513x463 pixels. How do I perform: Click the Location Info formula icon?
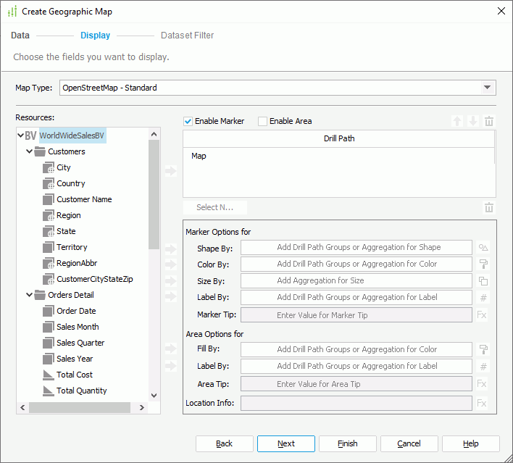click(483, 403)
